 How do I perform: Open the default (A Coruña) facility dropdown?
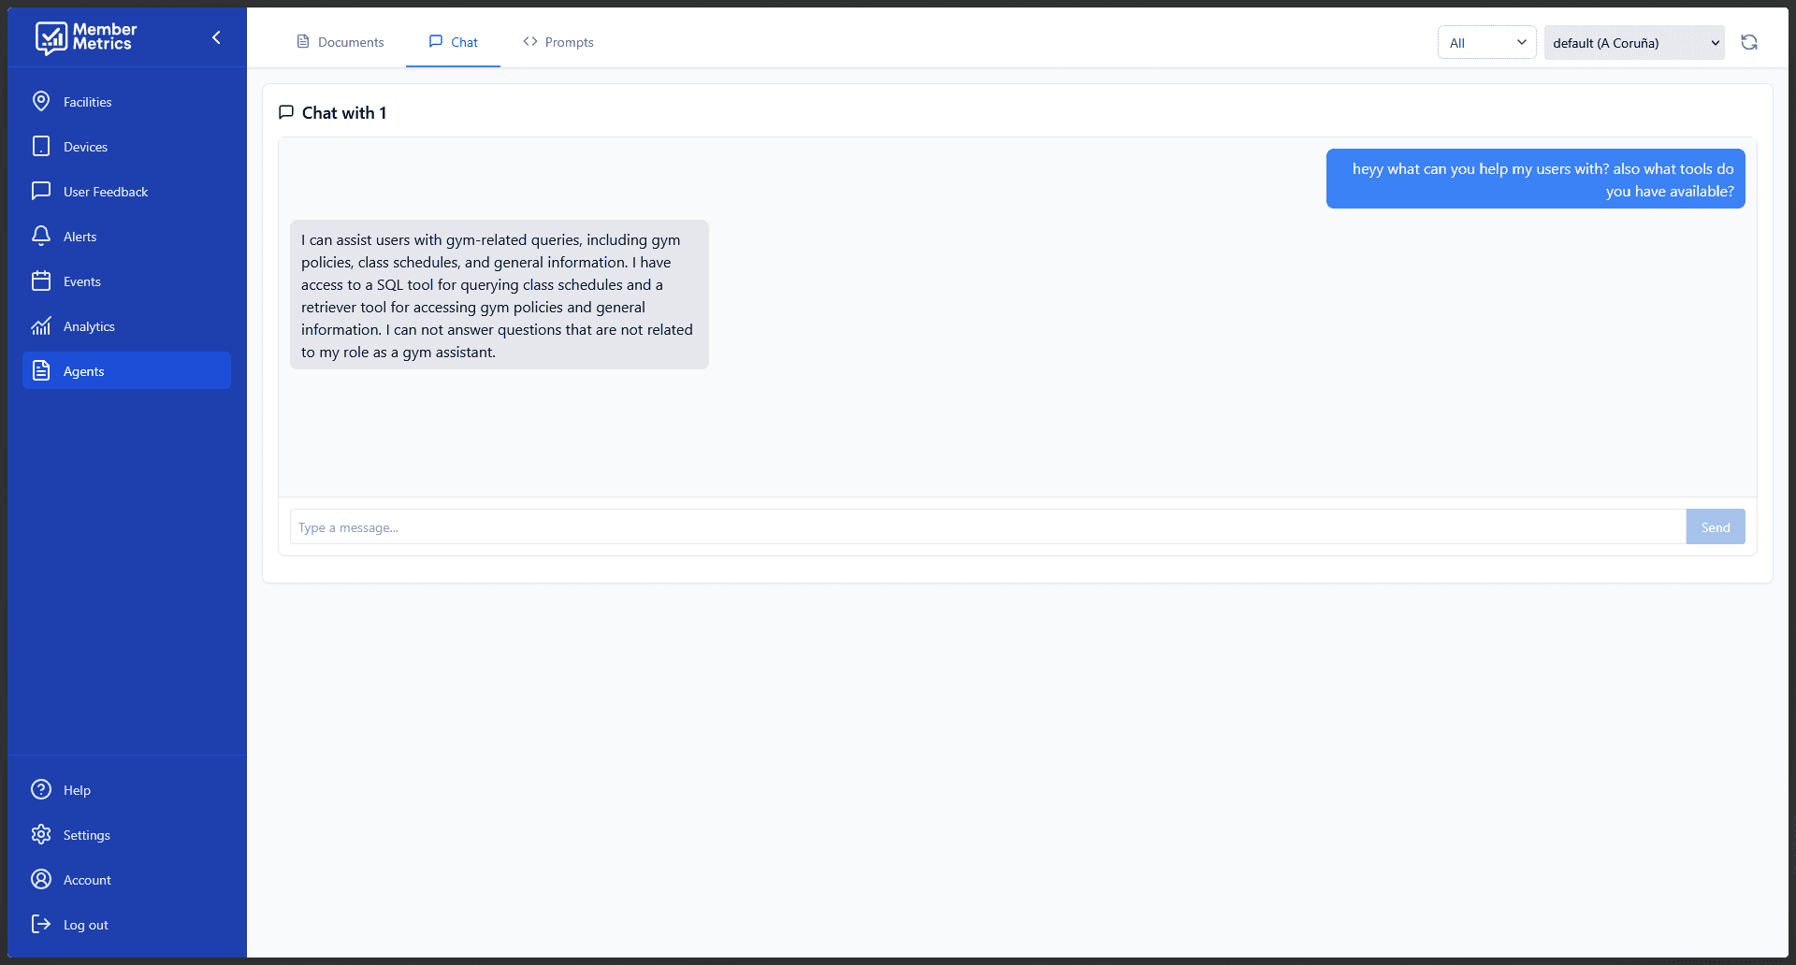1633,42
